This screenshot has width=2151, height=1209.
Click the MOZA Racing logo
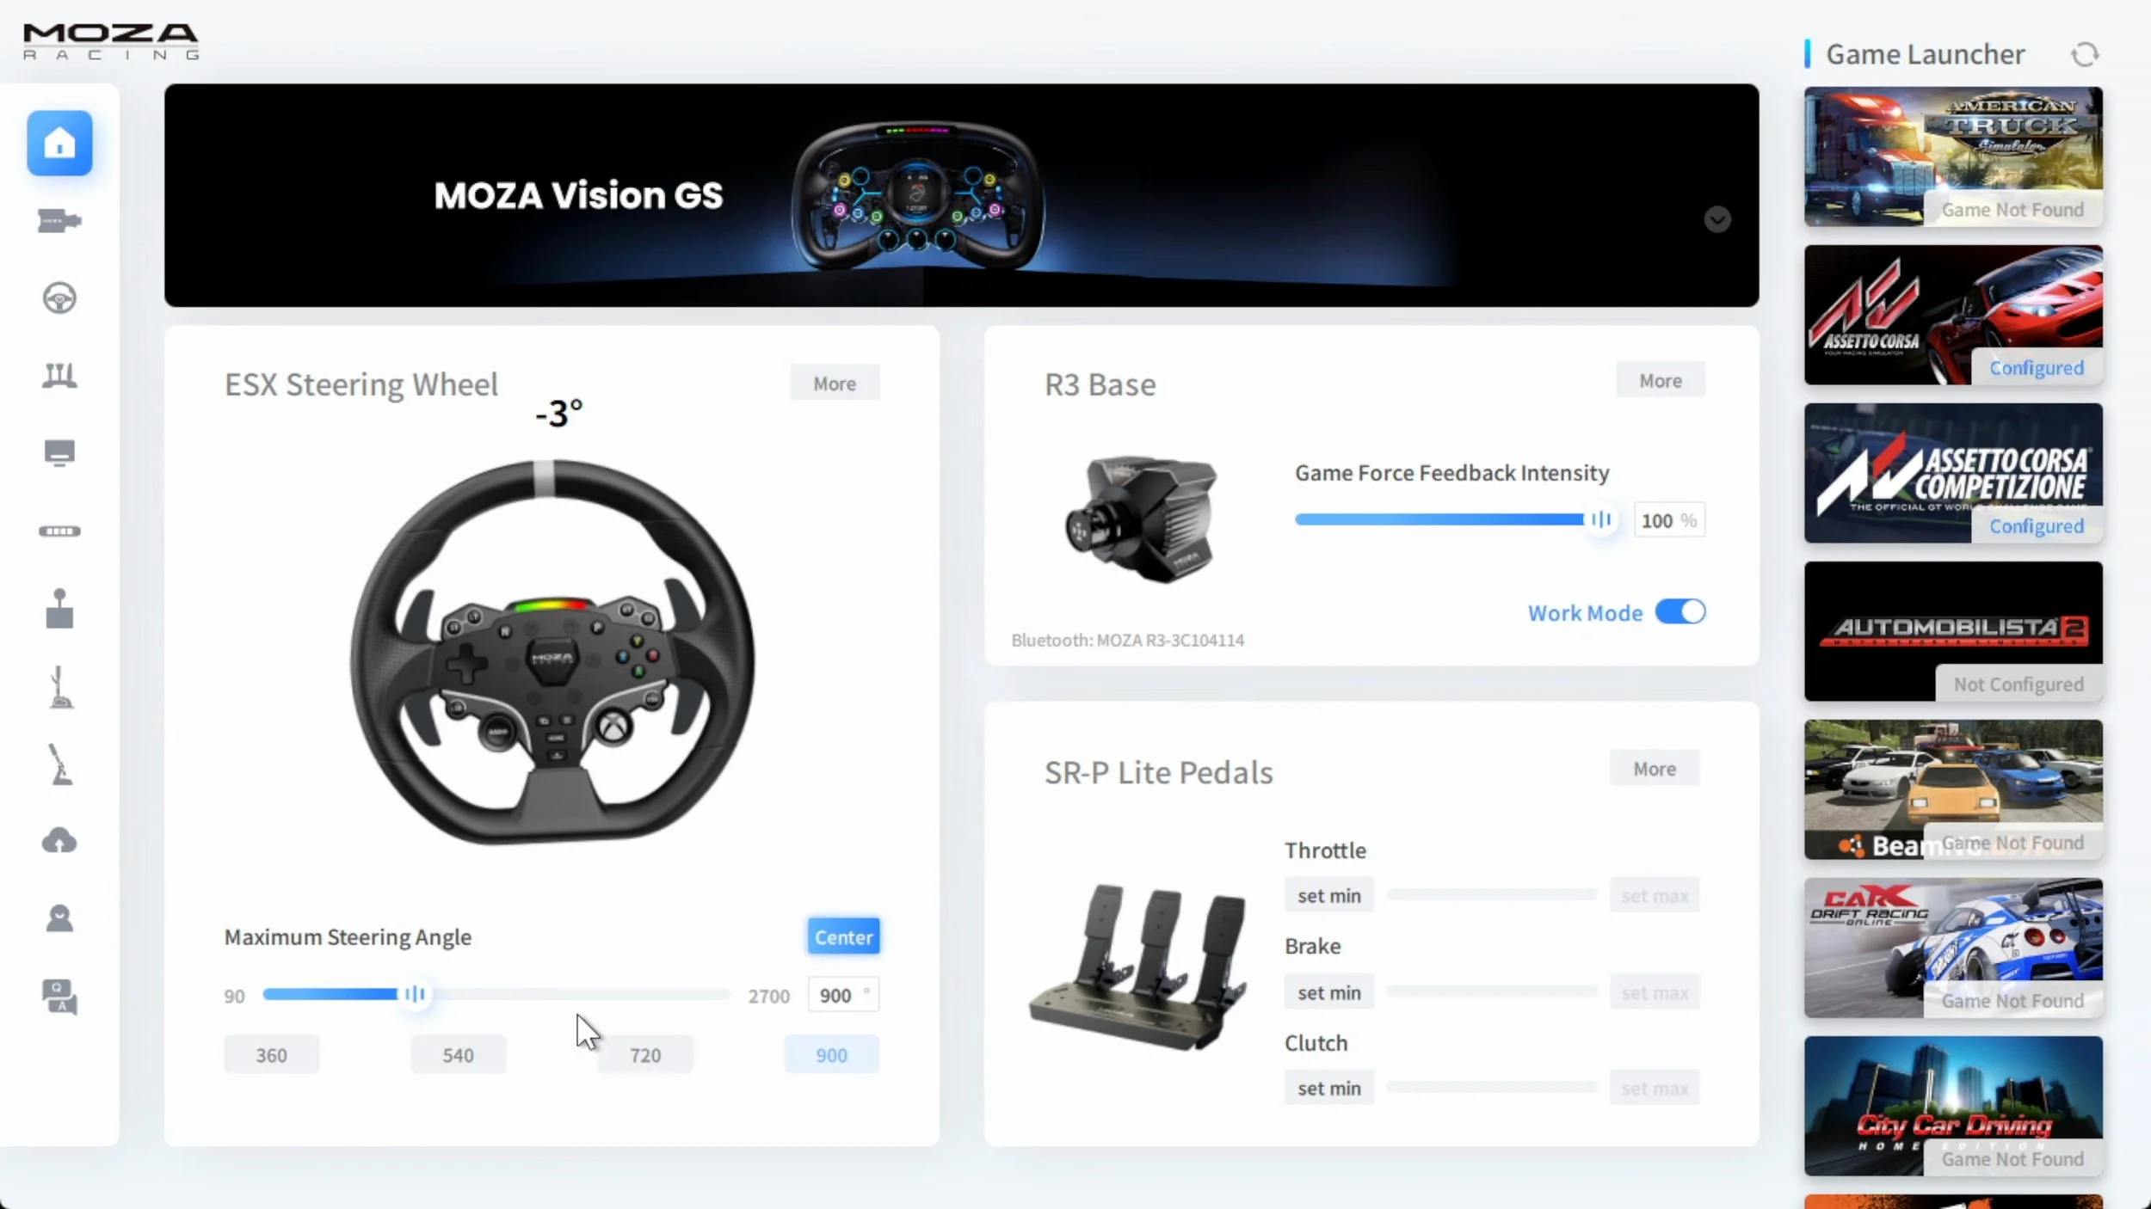(x=111, y=41)
